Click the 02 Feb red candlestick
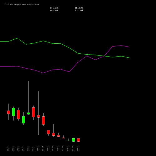This screenshot has height=156, width=156. tap(44, 120)
